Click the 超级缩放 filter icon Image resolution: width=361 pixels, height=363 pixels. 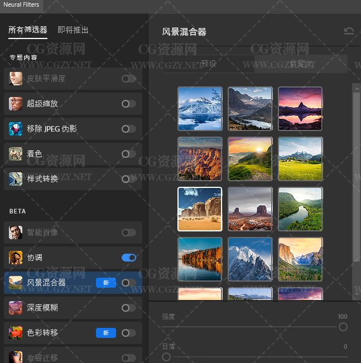click(16, 104)
